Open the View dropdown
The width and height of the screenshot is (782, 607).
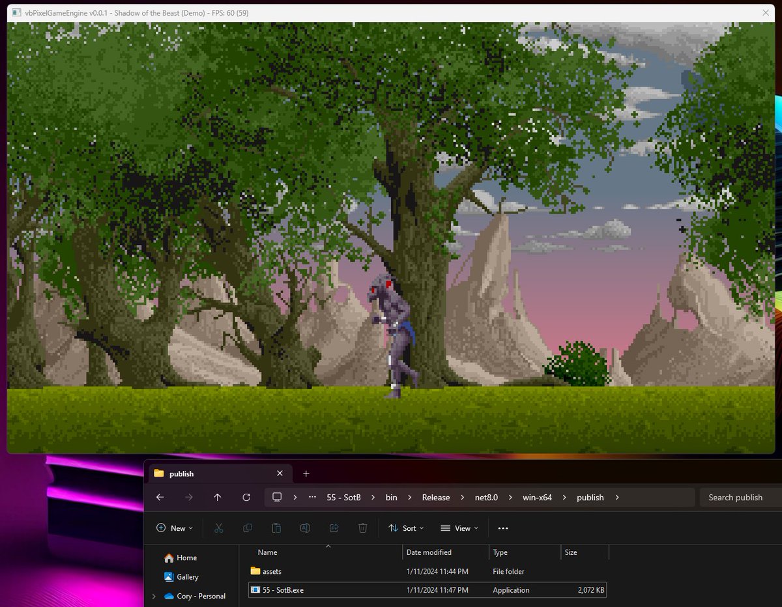pyautogui.click(x=459, y=528)
